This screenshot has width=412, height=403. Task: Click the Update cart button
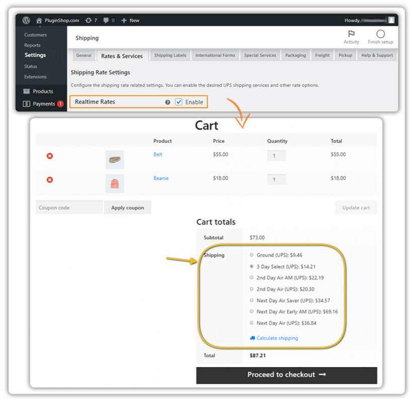click(x=356, y=208)
